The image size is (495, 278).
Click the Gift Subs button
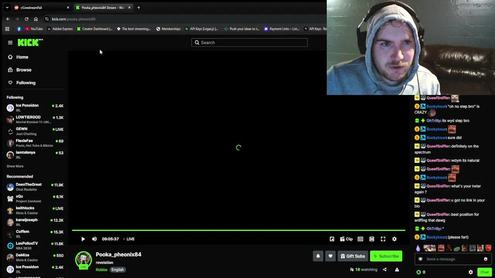pos(353,256)
